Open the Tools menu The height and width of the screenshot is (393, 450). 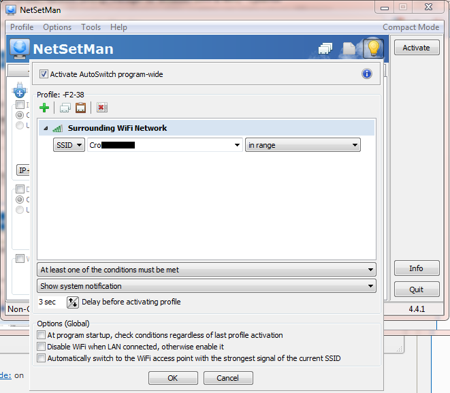tap(91, 27)
